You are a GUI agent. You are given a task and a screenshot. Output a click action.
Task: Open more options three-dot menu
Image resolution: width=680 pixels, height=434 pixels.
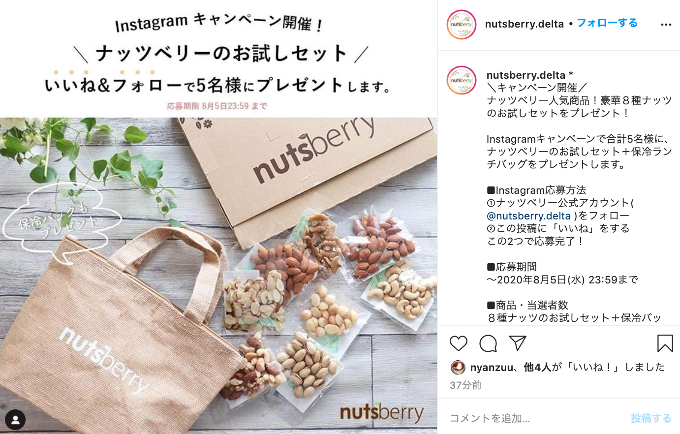point(666,25)
